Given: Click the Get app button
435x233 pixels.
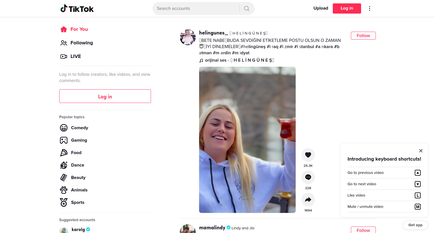Looking at the screenshot, I should click(x=415, y=225).
